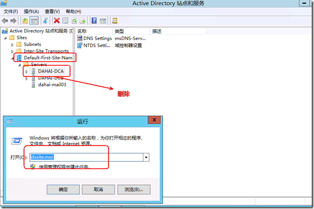This screenshot has width=314, height=209.
Task: Click the green Refresh toolbar icon
Action: 74,21
